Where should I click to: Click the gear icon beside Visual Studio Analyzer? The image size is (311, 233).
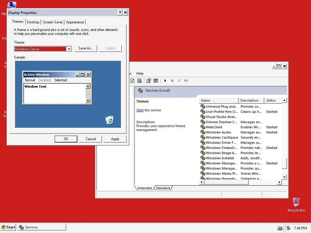click(203, 116)
